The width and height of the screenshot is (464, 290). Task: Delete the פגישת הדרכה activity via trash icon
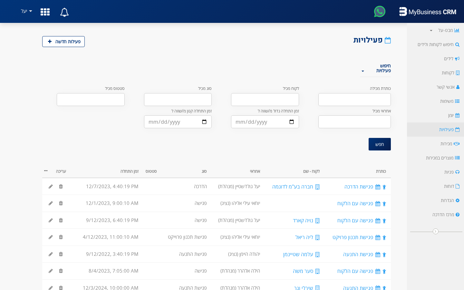61,187
